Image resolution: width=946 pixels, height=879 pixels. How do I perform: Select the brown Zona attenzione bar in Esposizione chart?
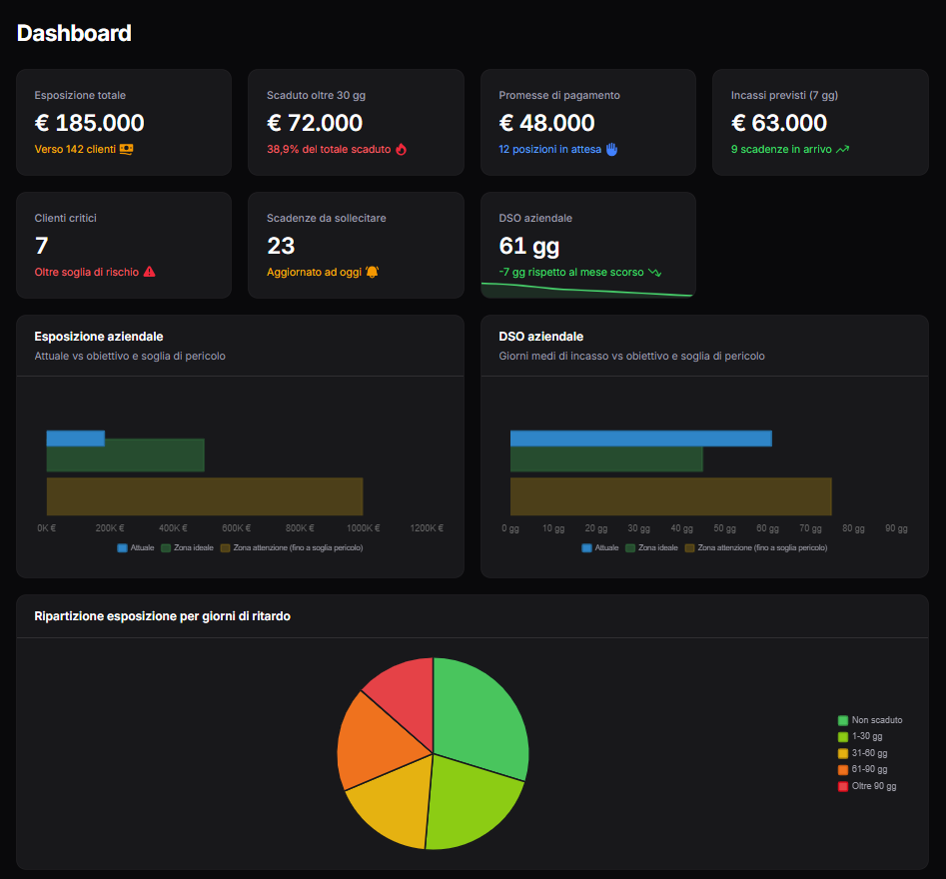point(205,496)
